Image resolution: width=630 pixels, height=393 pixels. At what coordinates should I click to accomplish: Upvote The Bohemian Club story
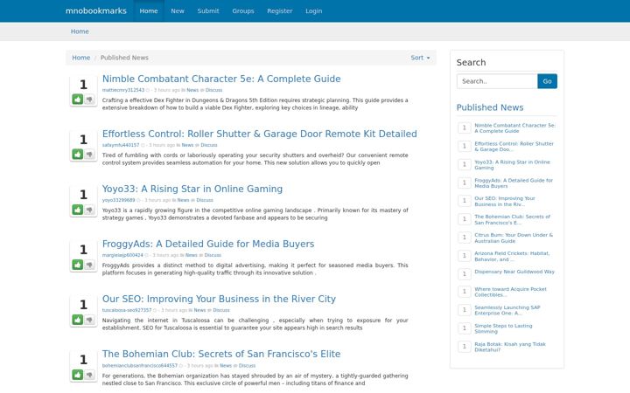pos(78,375)
